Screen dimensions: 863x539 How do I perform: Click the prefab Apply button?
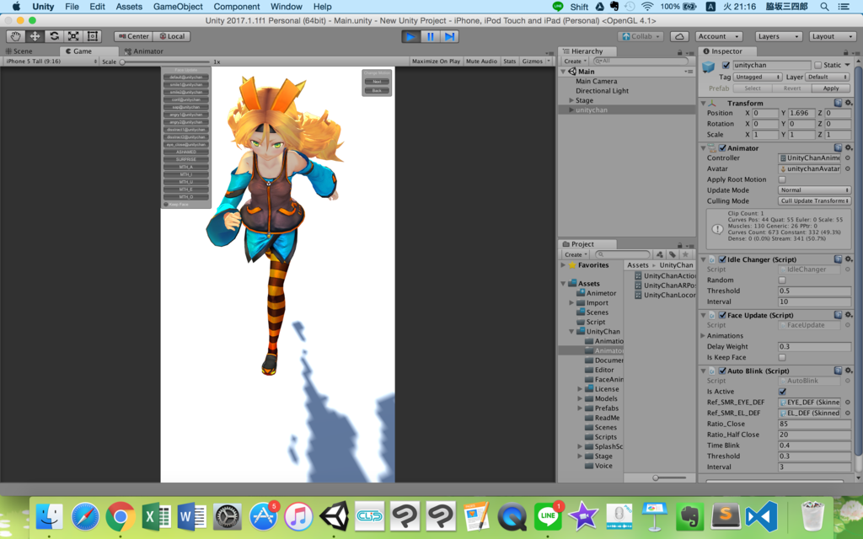[830, 88]
